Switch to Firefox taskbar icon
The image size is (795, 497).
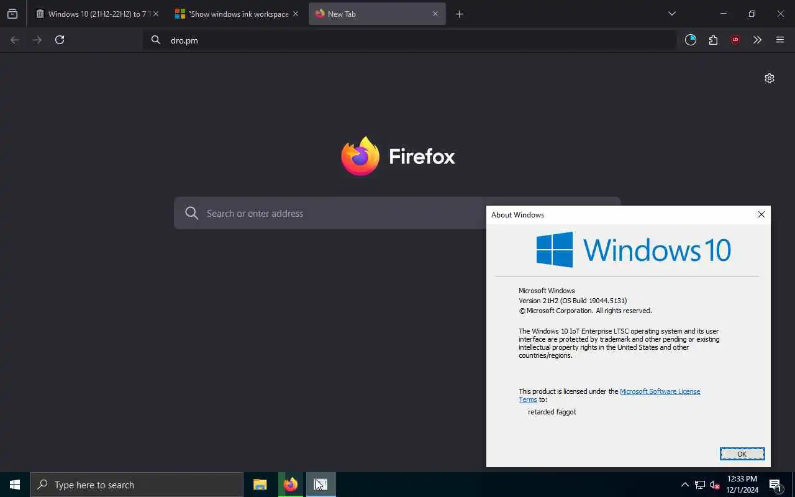tap(291, 485)
